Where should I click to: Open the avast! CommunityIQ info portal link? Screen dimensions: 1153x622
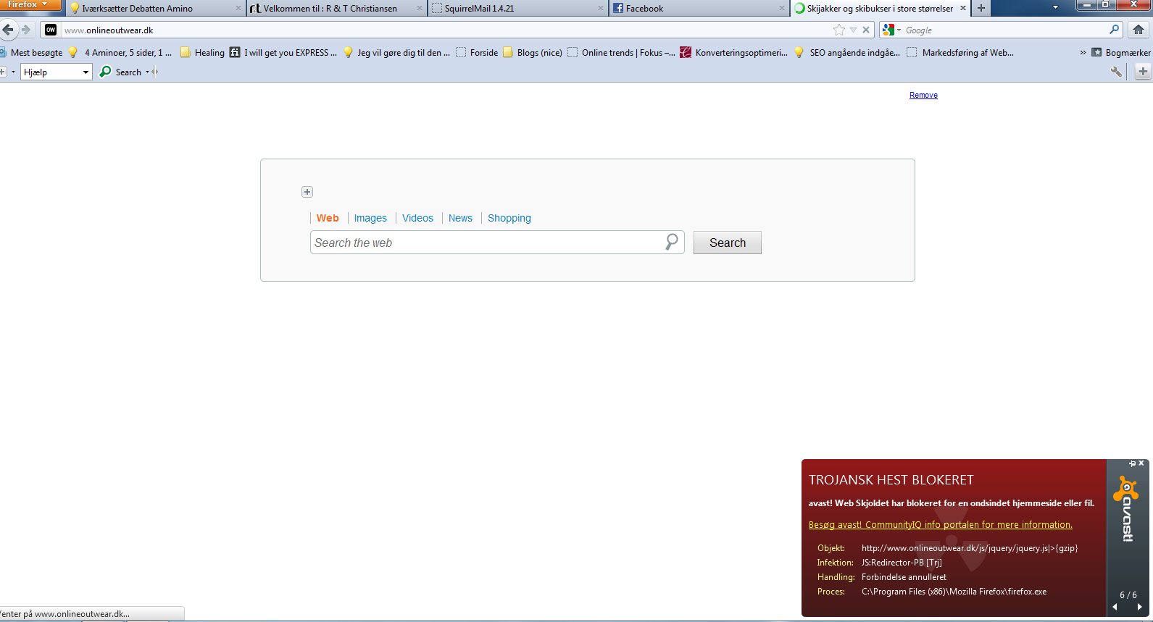click(x=941, y=525)
